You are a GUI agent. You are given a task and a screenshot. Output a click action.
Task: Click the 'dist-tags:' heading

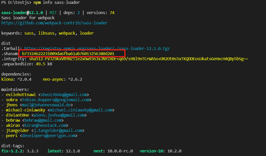(13, 146)
